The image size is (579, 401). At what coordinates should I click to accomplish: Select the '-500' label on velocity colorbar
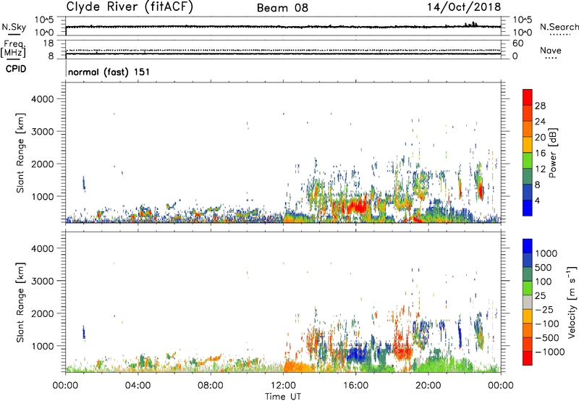pyautogui.click(x=547, y=337)
